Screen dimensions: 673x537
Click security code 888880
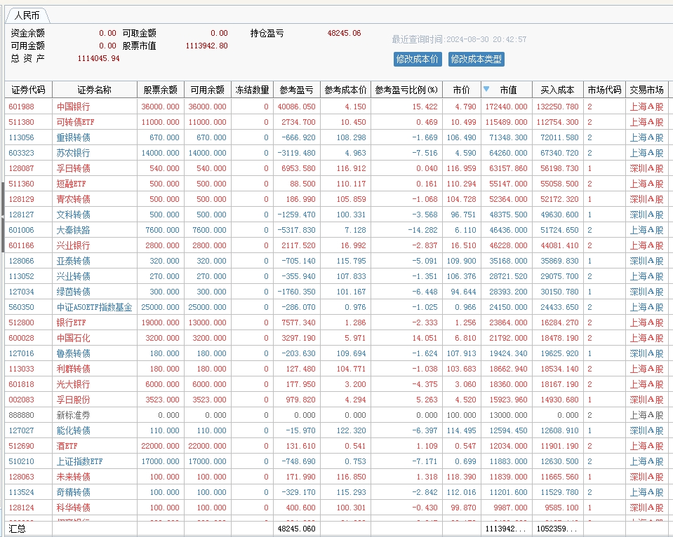click(x=22, y=416)
